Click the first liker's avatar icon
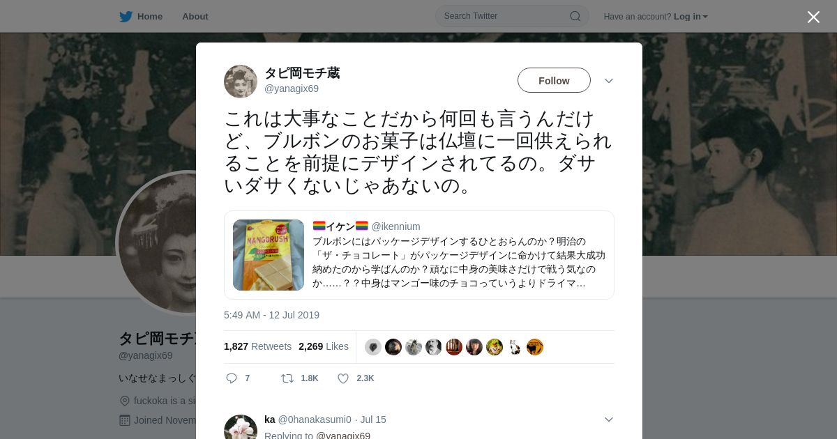The image size is (837, 439). tap(373, 347)
